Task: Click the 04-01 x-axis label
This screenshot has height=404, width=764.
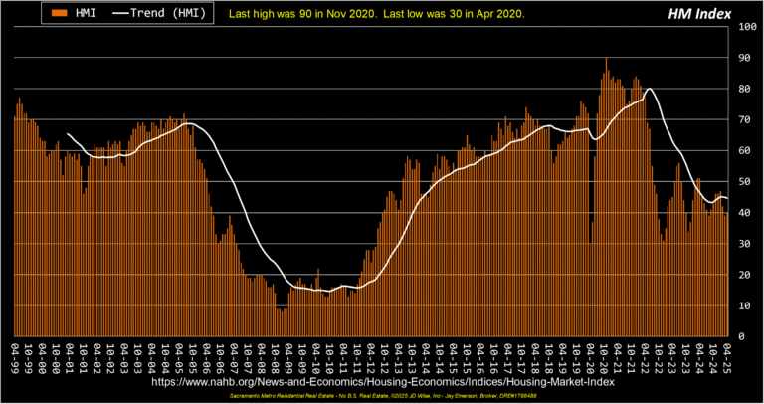Action: [71, 357]
